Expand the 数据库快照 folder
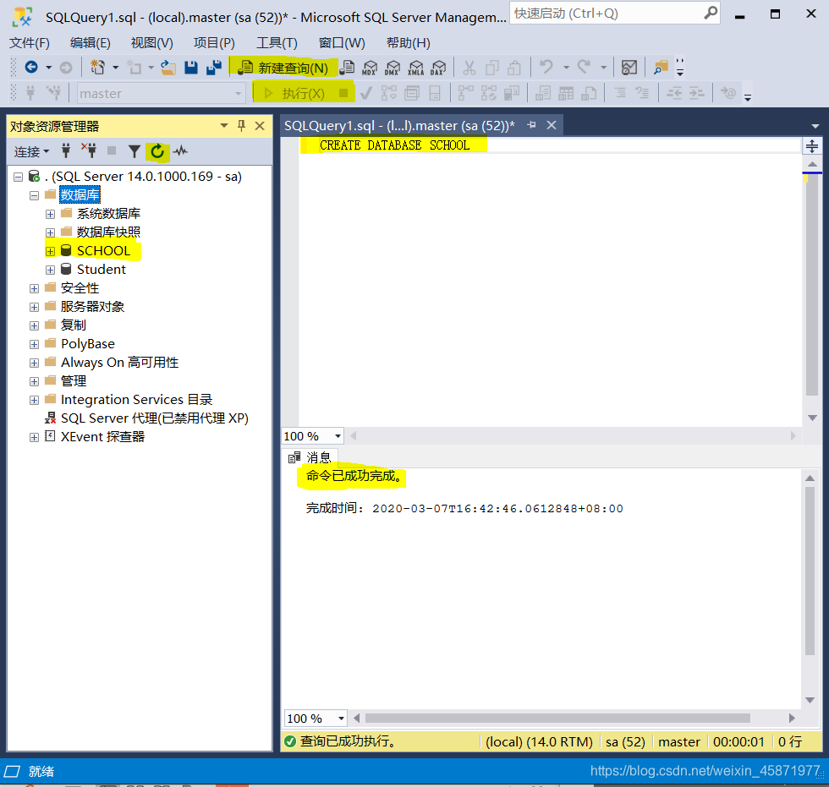 point(50,233)
